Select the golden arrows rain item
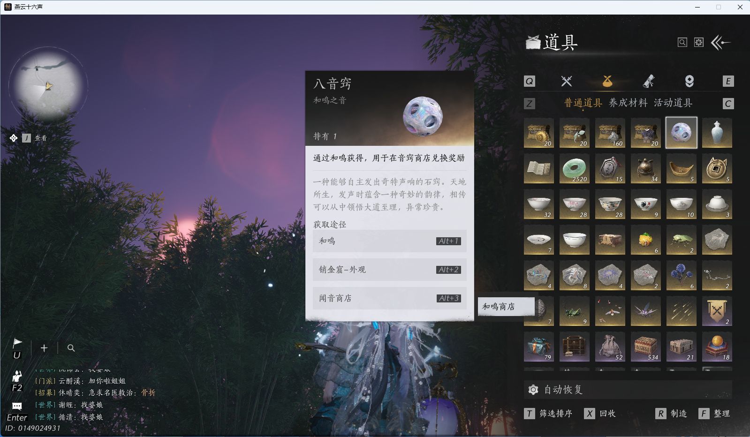 681,311
